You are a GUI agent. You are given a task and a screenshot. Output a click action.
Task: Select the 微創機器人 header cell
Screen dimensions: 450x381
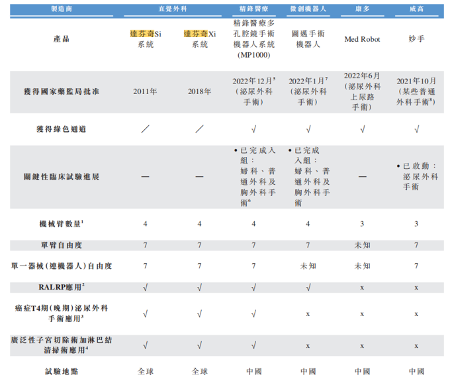coord(308,9)
